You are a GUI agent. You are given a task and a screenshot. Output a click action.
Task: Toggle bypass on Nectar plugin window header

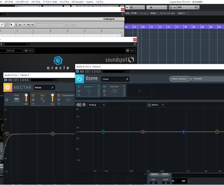(x=6, y=80)
